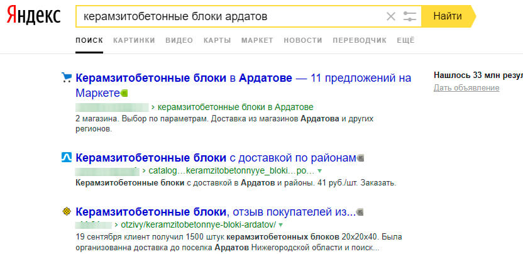
Task: Click blurred site domain of second result
Action: [x=107, y=171]
